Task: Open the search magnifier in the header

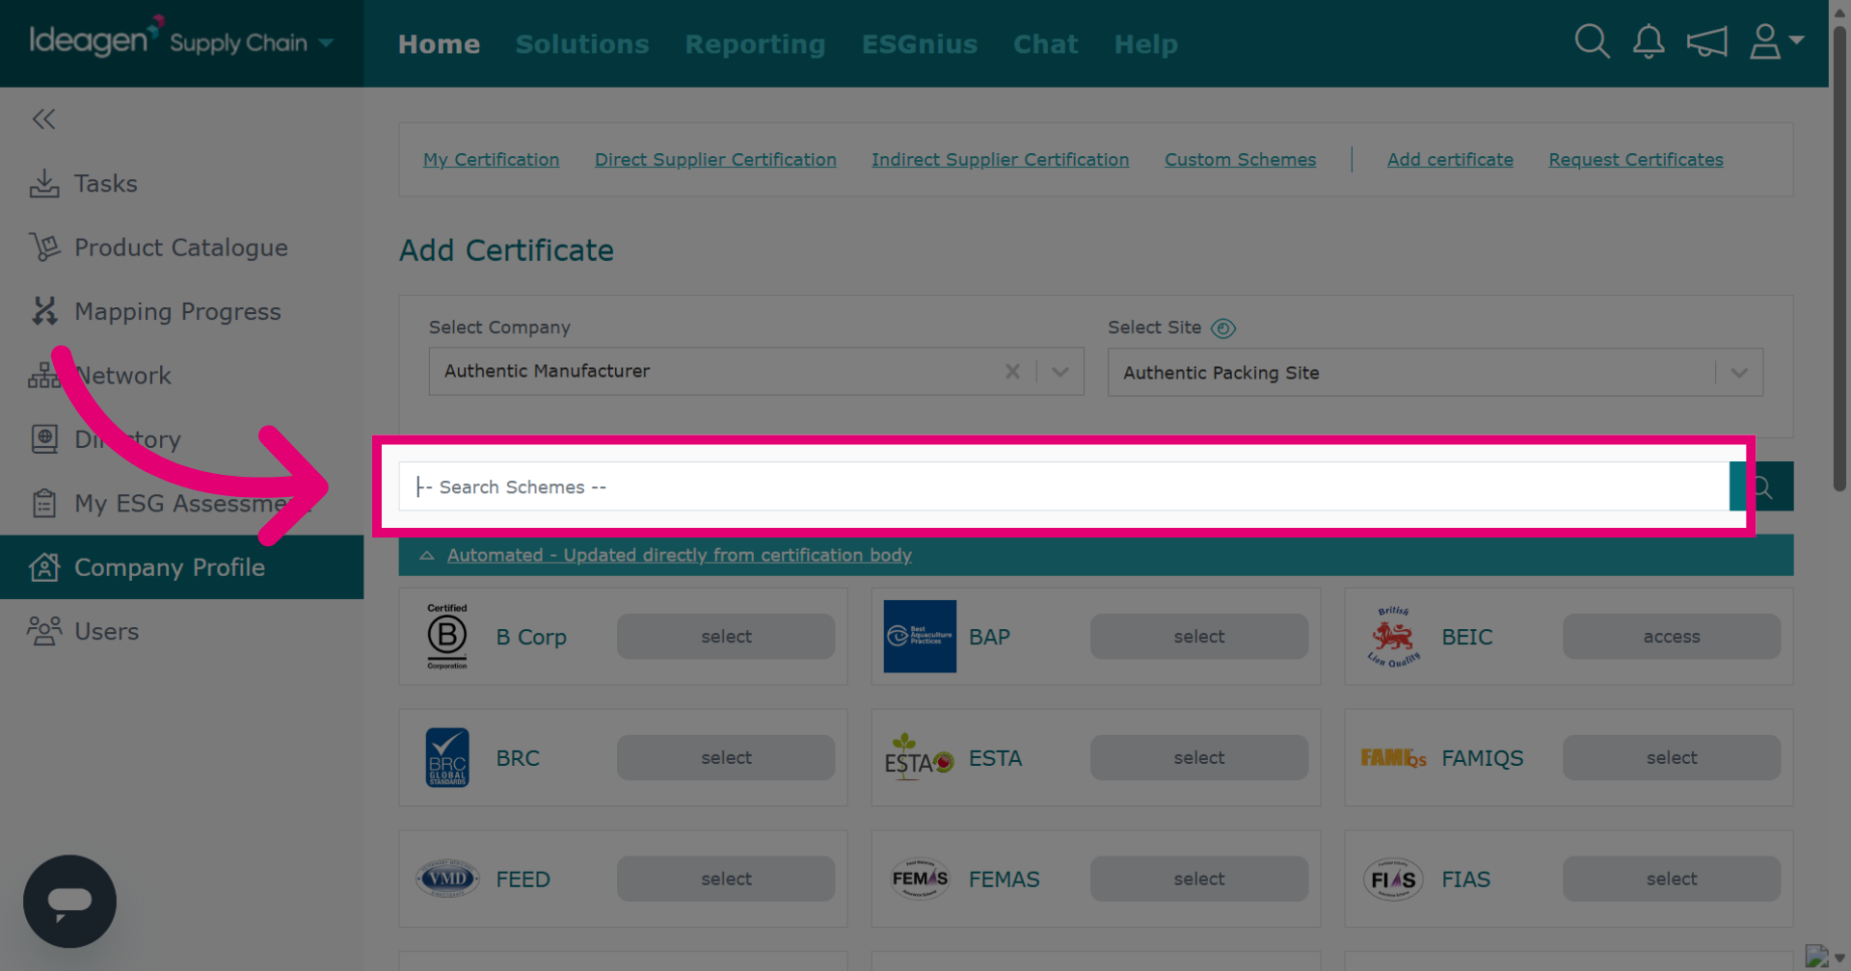Action: point(1592,41)
